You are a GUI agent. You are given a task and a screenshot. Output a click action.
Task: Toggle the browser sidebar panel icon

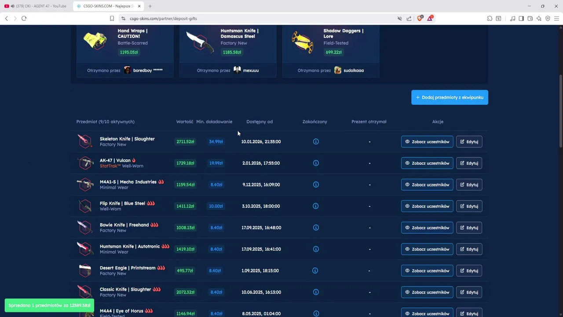[x=521, y=18]
